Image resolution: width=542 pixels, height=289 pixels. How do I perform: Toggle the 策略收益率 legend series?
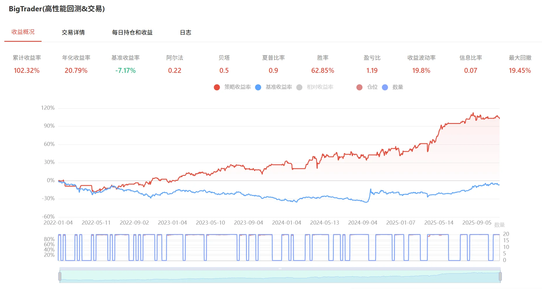238,87
